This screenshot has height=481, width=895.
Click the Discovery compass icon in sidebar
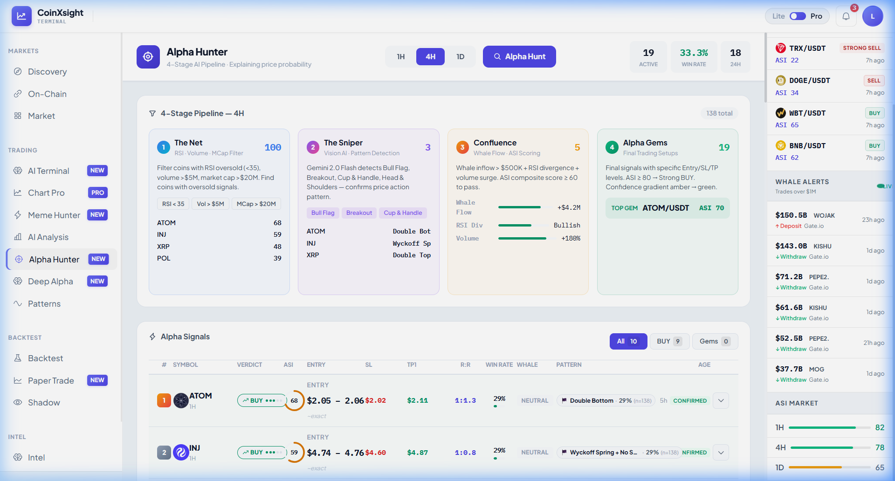[x=18, y=71]
